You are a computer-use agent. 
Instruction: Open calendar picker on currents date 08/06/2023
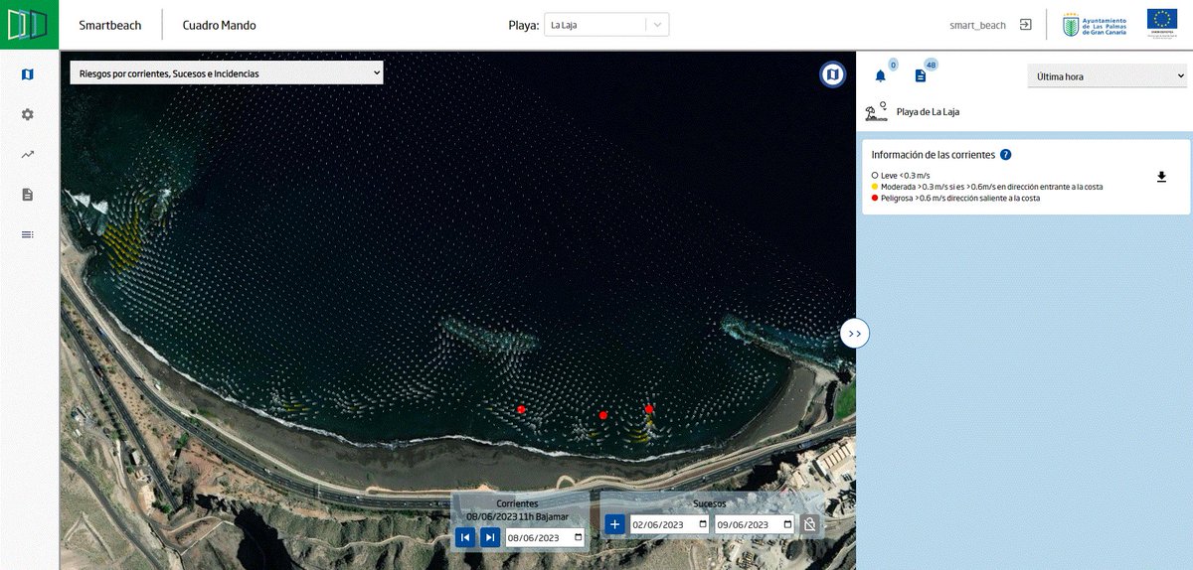(x=578, y=538)
